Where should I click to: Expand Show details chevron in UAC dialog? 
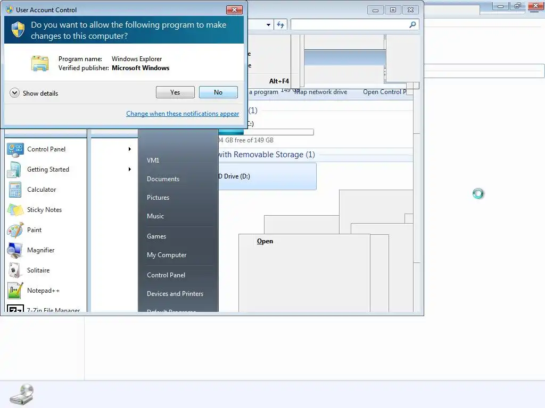[x=14, y=93]
